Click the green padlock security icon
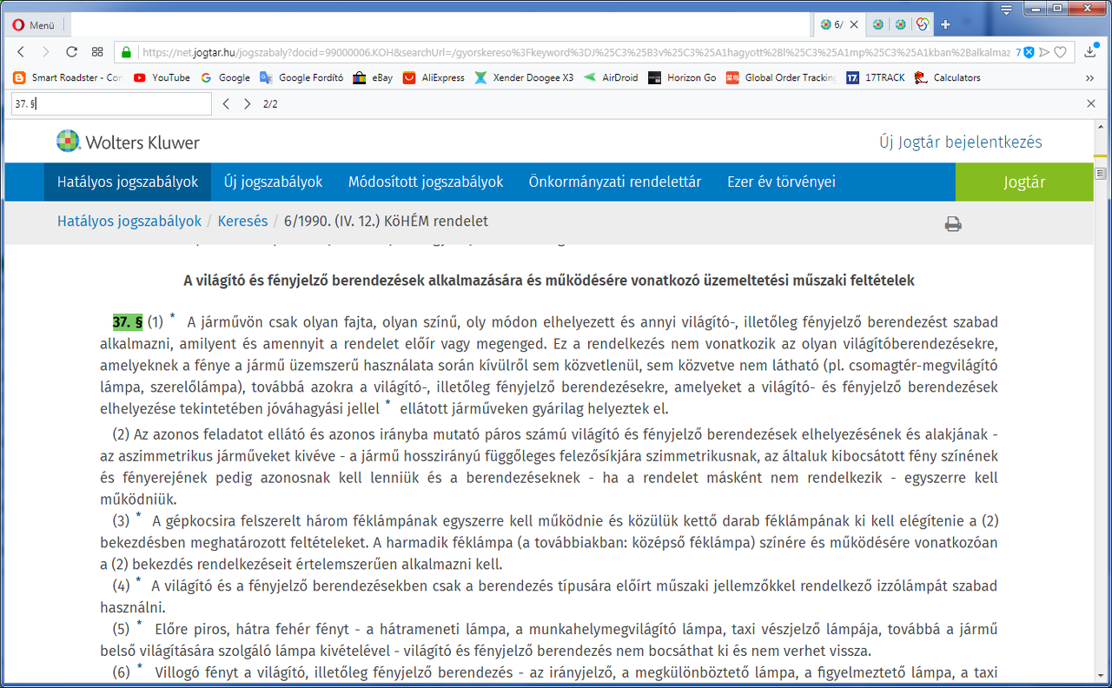 pos(127,52)
